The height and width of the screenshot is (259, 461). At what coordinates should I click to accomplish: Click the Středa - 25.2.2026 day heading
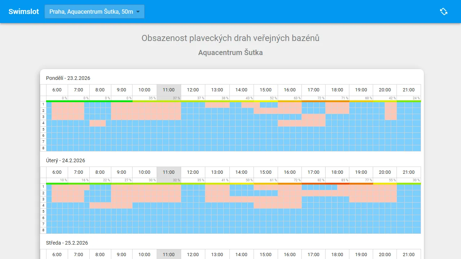point(67,243)
